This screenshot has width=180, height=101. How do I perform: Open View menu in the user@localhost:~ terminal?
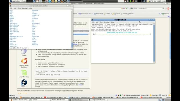[x=101, y=22]
